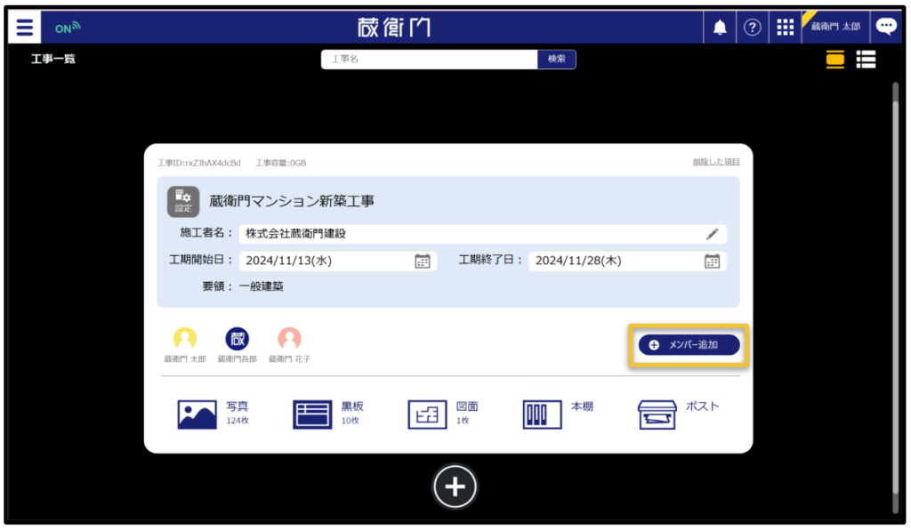Click the notification bell icon

(720, 28)
